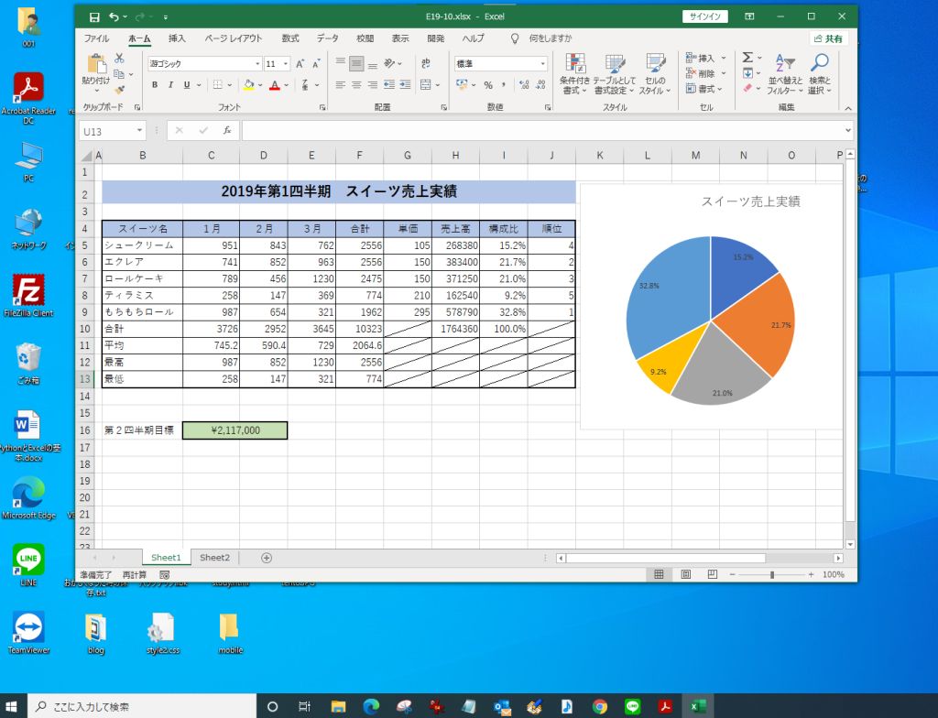The height and width of the screenshot is (718, 938).
Task: Apply red font color swatch
Action: tap(275, 85)
